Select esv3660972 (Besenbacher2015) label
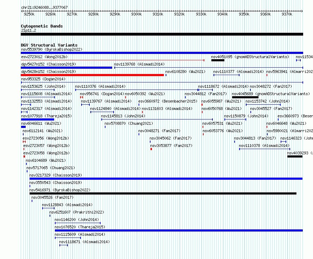Image resolution: width=313 pixels, height=259 pixels. click(x=168, y=101)
